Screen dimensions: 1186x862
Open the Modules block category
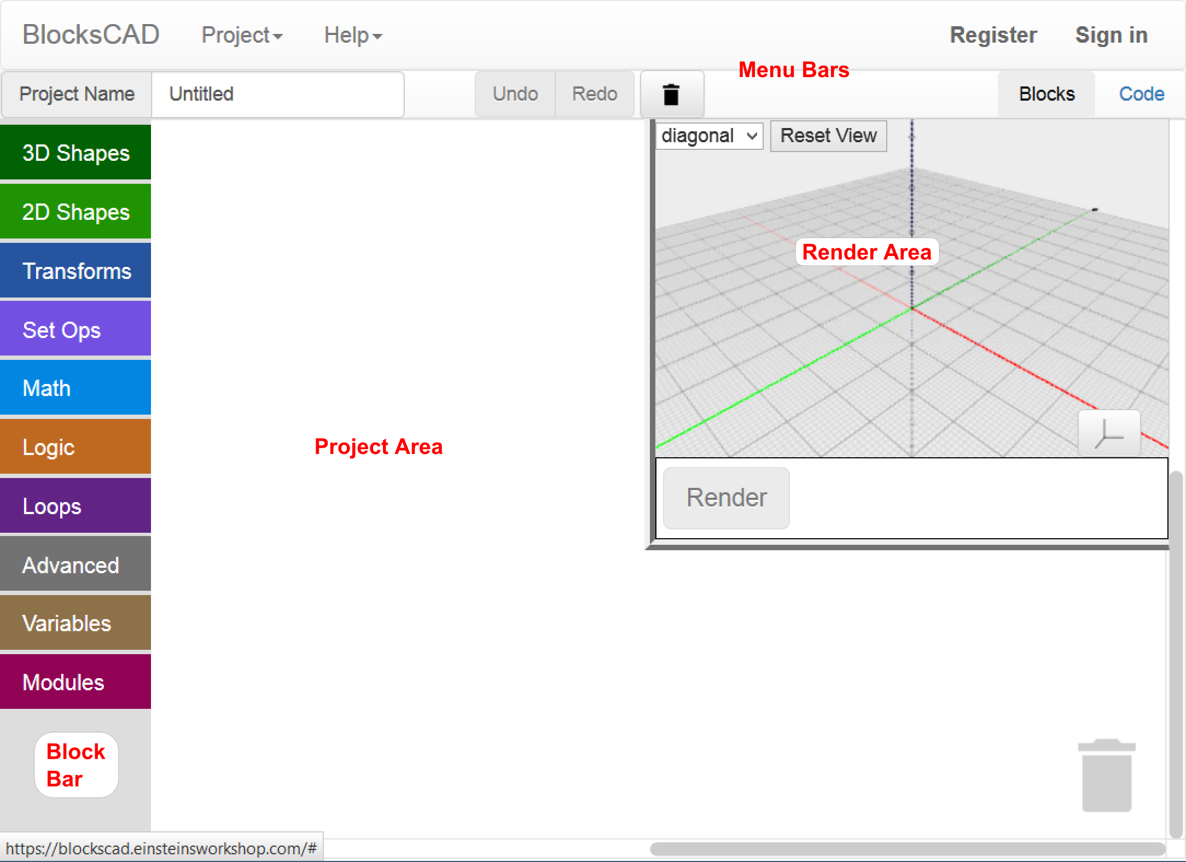tap(75, 682)
